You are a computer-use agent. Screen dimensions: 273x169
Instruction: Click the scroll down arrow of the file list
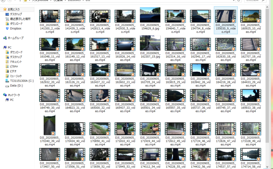click(x=267, y=167)
